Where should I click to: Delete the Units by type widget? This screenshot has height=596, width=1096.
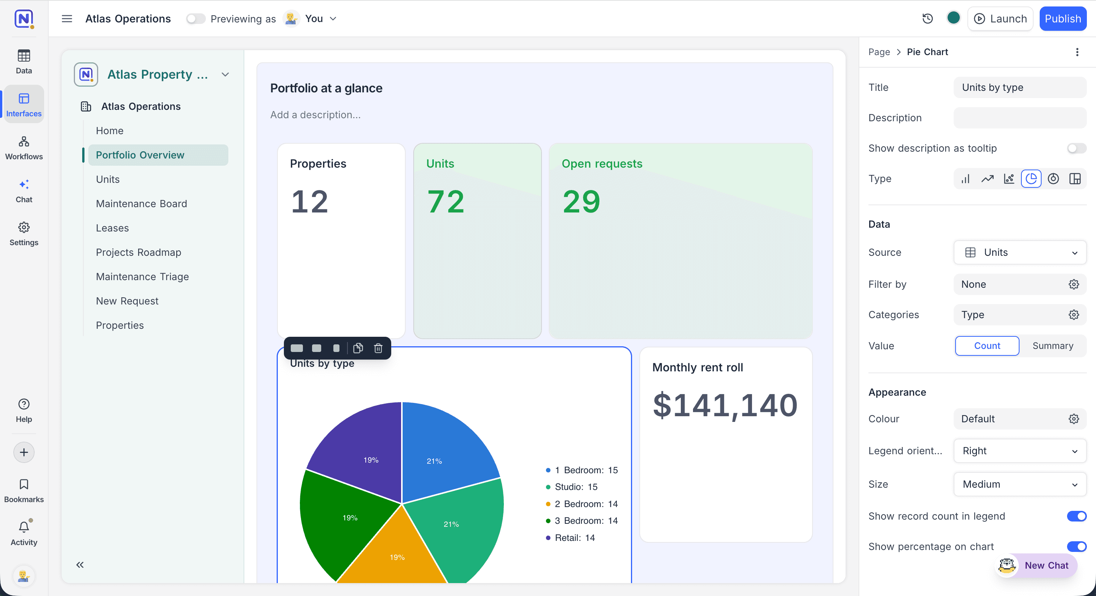click(x=378, y=348)
